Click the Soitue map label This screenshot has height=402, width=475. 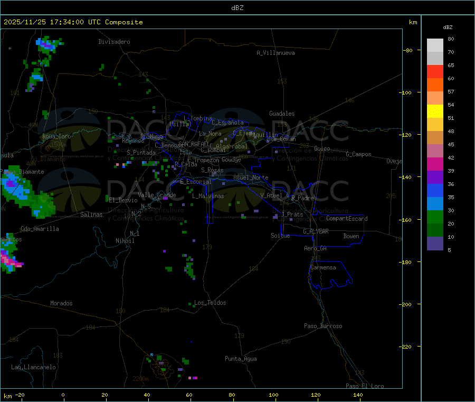tap(280, 236)
